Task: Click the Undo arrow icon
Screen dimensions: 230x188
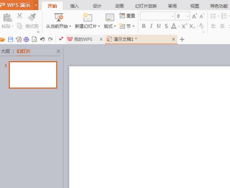Action: [x=42, y=39]
